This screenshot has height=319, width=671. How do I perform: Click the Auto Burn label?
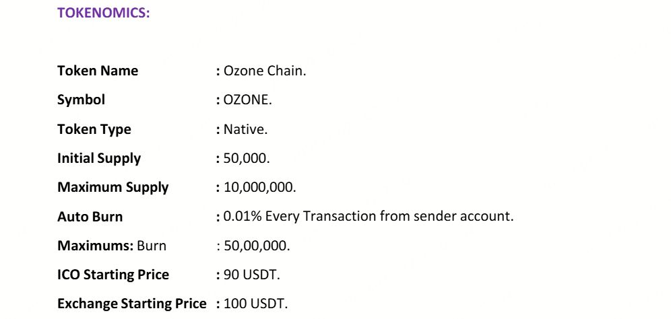[x=90, y=217]
